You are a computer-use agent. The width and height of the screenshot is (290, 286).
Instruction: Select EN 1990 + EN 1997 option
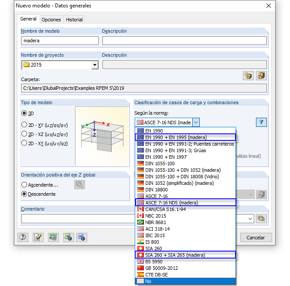(x=185, y=157)
